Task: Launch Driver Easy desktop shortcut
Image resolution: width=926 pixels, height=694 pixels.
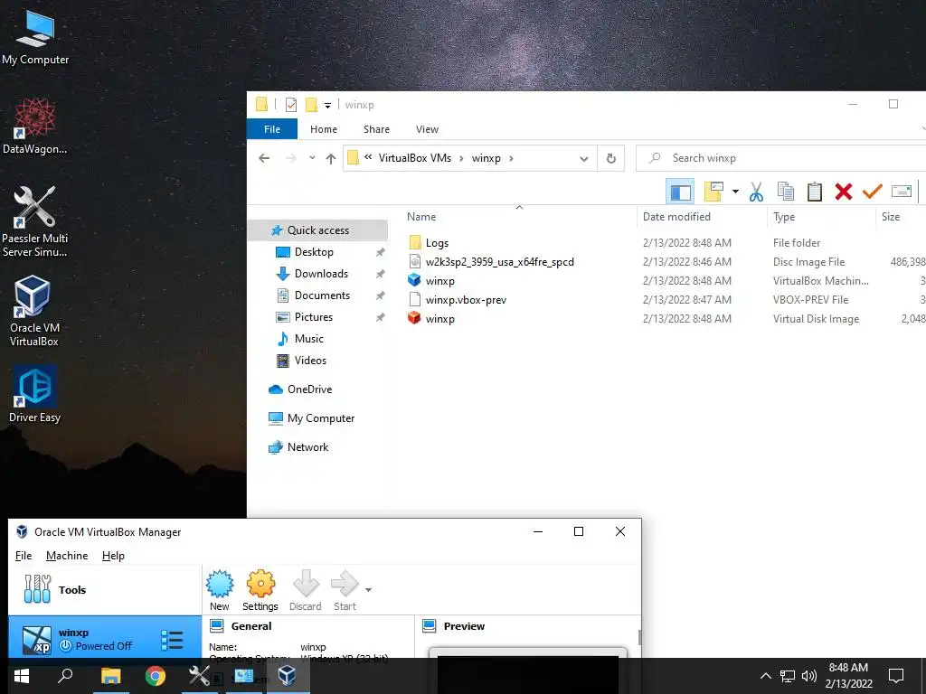Action: 35,394
